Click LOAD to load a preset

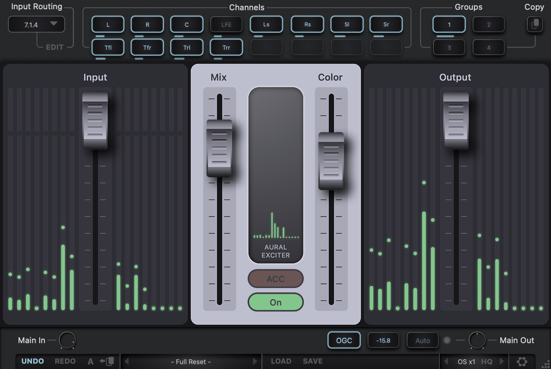281,361
